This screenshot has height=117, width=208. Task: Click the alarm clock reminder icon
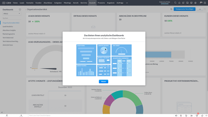(x=197, y=116)
